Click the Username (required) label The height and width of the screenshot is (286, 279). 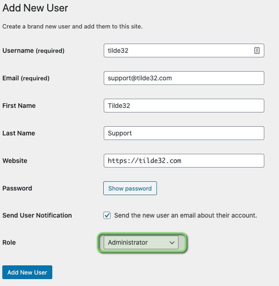point(33,50)
